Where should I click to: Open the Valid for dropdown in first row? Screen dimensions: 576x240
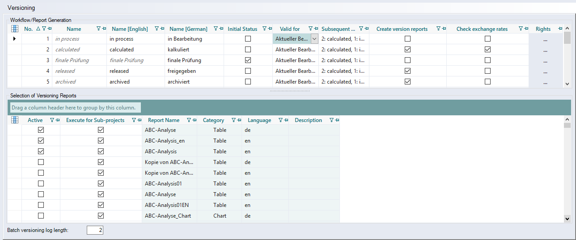click(x=314, y=39)
